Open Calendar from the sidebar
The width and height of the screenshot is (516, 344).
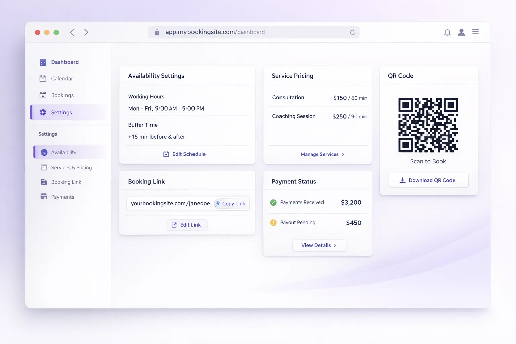pos(62,79)
